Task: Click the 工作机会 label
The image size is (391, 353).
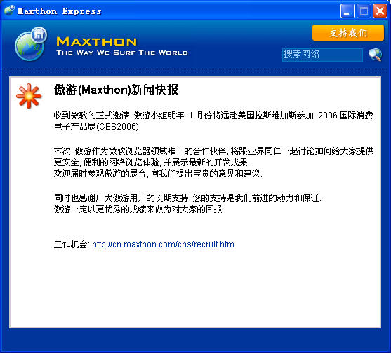Action: tap(70, 244)
